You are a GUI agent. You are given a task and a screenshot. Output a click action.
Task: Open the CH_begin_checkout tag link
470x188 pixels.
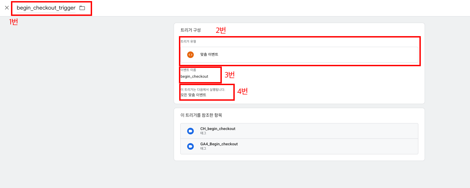click(218, 129)
